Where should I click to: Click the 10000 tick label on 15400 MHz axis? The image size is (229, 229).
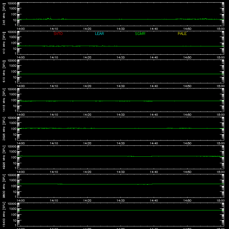pyautogui.click(x=12, y=204)
